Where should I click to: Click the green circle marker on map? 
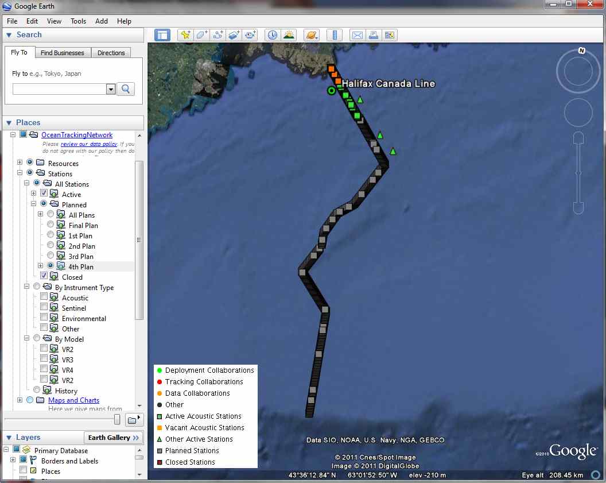[x=331, y=91]
